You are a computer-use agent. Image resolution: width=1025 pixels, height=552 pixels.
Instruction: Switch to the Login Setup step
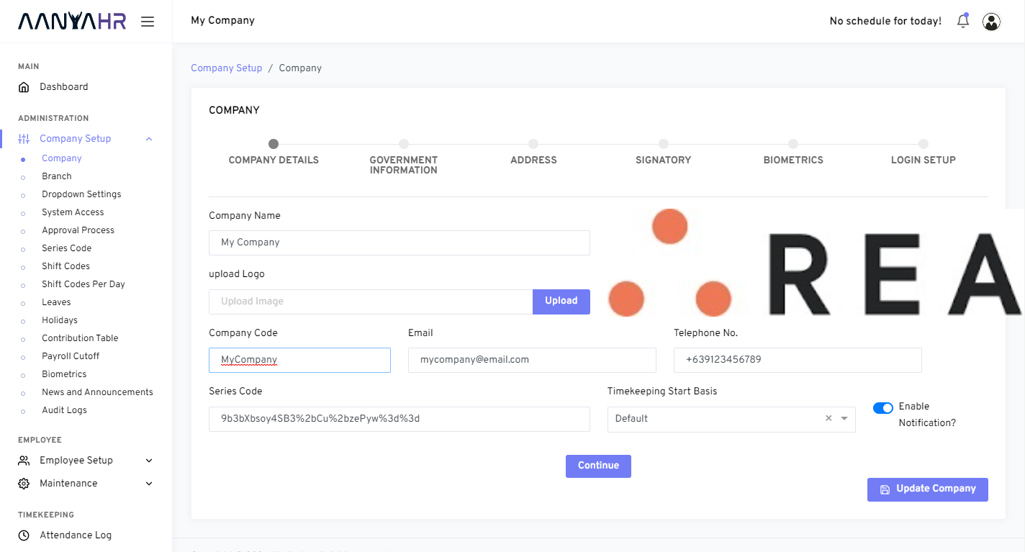point(924,144)
